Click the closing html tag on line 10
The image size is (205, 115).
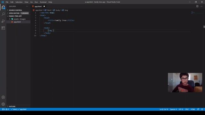click(x=43, y=35)
